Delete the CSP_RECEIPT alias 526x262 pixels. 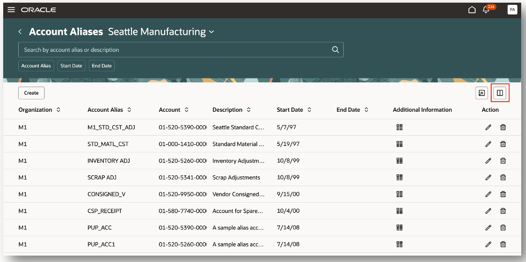(503, 211)
